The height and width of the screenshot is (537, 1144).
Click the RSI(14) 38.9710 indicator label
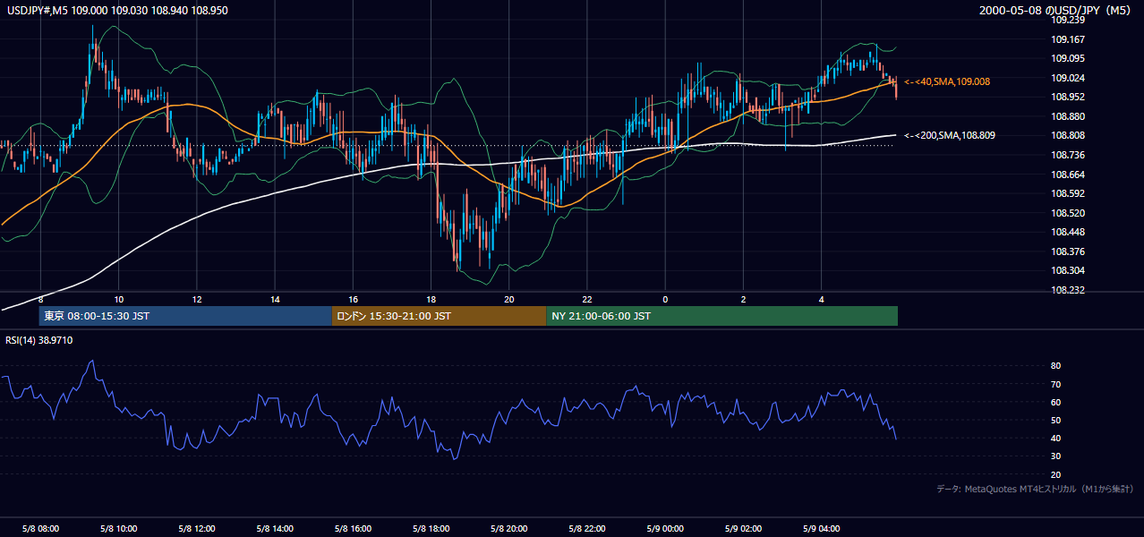[38, 340]
